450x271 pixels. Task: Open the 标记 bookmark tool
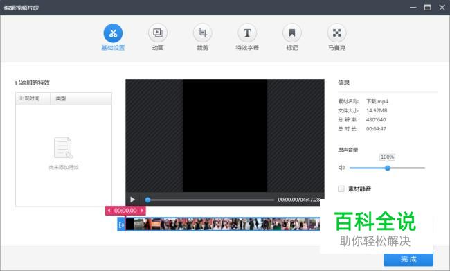(x=292, y=33)
